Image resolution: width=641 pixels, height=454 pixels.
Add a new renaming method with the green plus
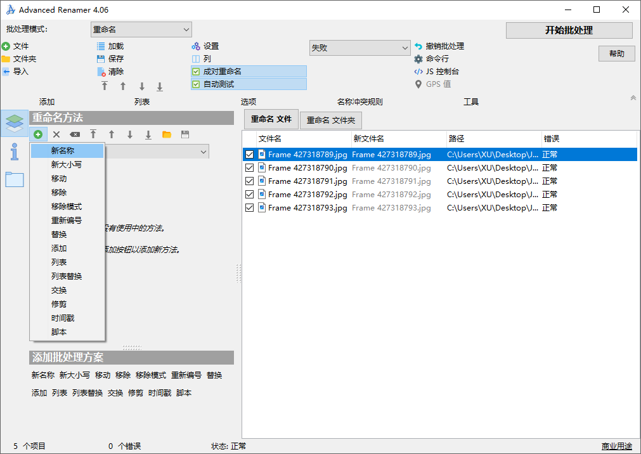[x=38, y=134]
